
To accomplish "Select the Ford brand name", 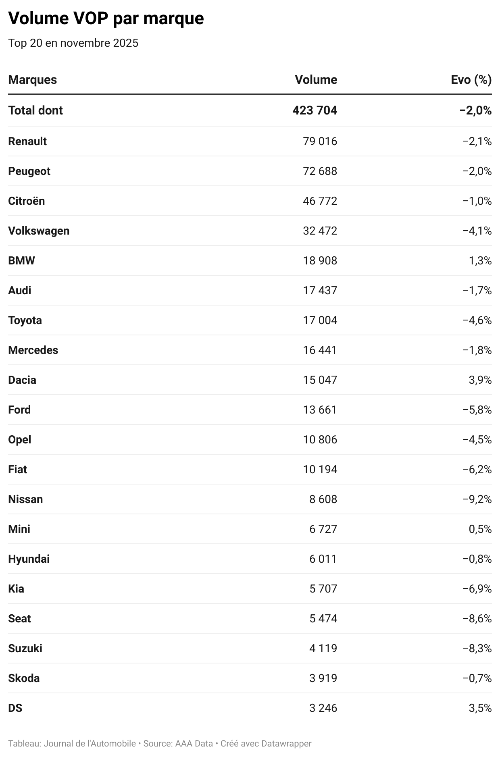I will 19,410.
